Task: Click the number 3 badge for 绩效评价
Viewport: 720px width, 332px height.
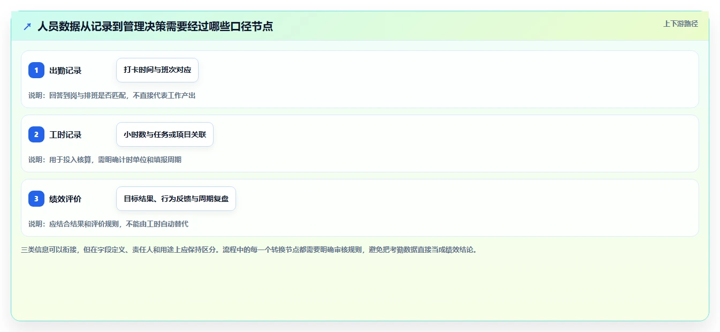Action: tap(36, 199)
